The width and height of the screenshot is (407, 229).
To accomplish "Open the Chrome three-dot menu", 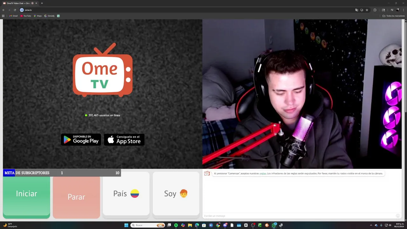I will point(404,10).
